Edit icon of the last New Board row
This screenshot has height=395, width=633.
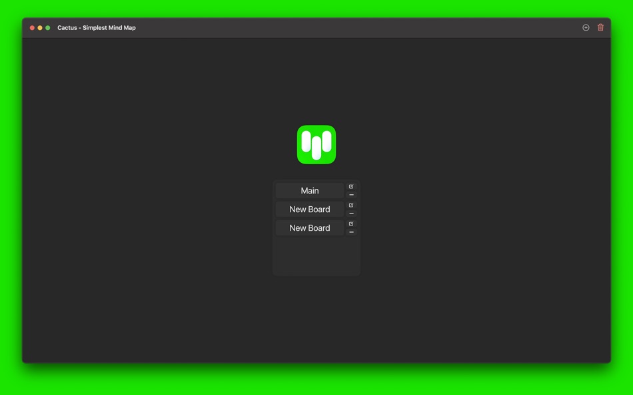pyautogui.click(x=351, y=223)
